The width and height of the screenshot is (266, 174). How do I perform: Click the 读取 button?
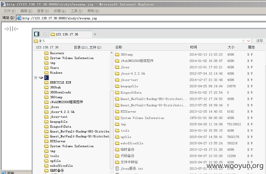pyautogui.click(x=260, y=41)
